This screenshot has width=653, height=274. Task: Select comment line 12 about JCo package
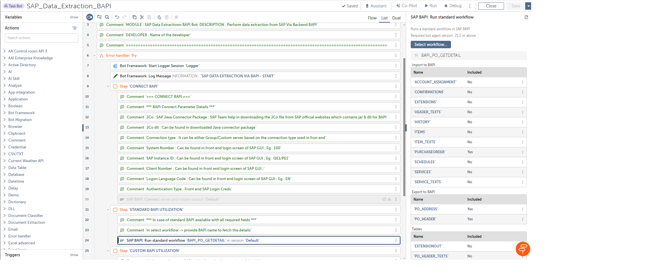click(x=259, y=117)
